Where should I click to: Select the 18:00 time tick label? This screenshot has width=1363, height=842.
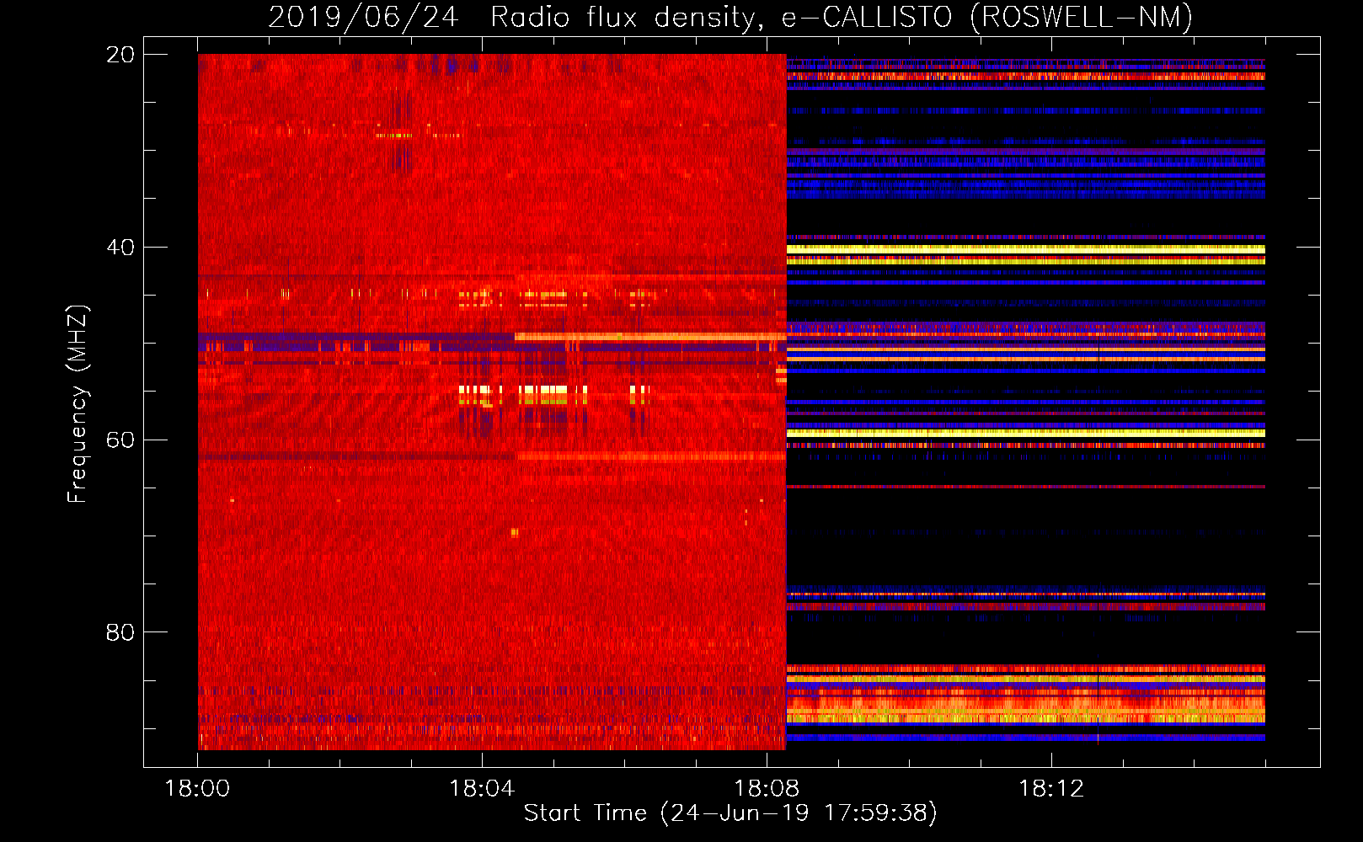tap(197, 789)
